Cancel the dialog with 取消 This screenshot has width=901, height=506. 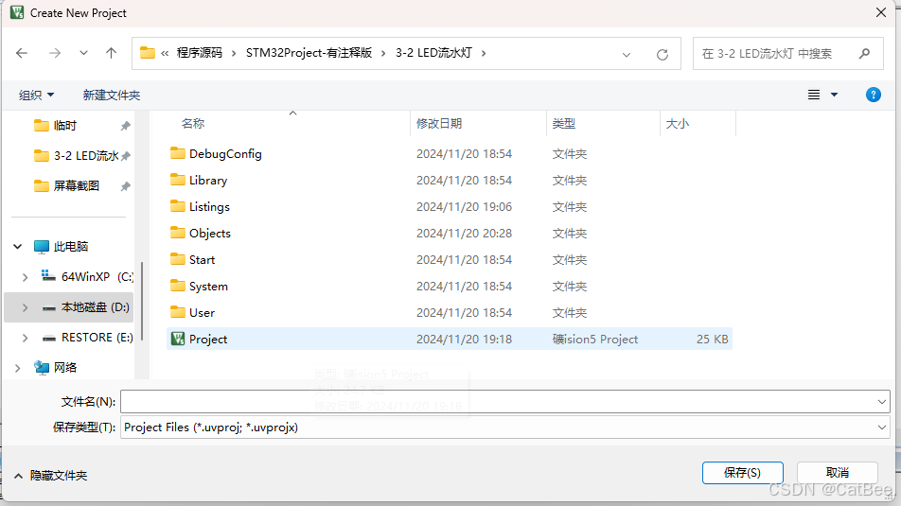click(838, 473)
